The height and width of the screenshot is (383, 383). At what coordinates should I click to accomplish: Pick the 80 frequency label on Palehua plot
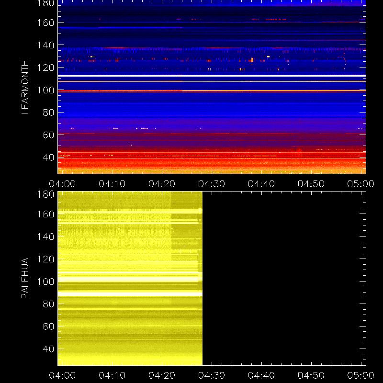pyautogui.click(x=48, y=304)
